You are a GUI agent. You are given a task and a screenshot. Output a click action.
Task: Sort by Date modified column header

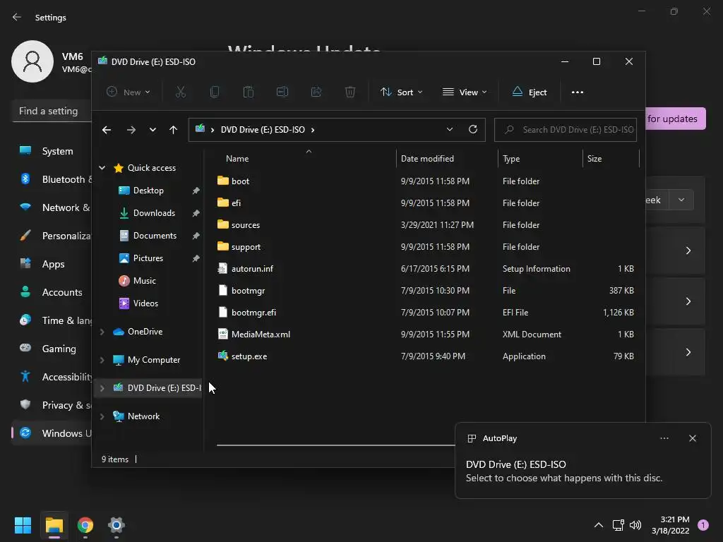(427, 159)
